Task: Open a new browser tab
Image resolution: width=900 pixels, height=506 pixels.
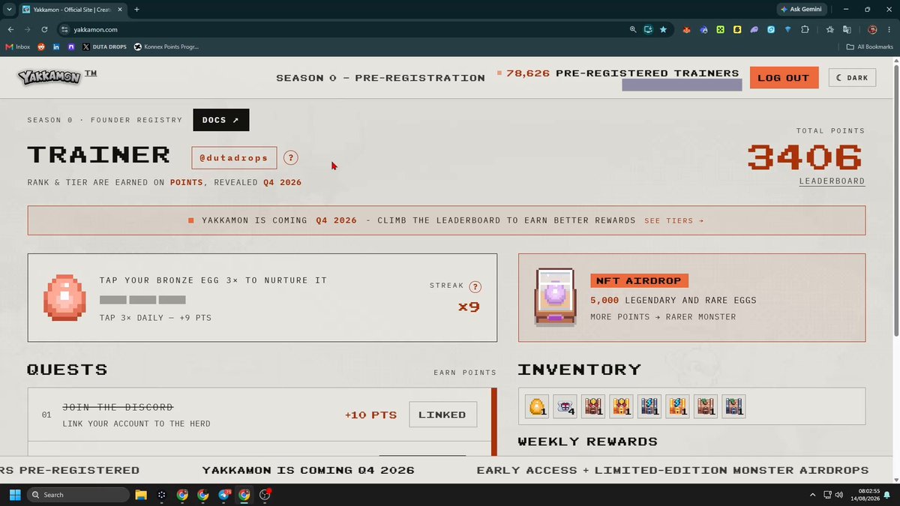Action: click(136, 9)
